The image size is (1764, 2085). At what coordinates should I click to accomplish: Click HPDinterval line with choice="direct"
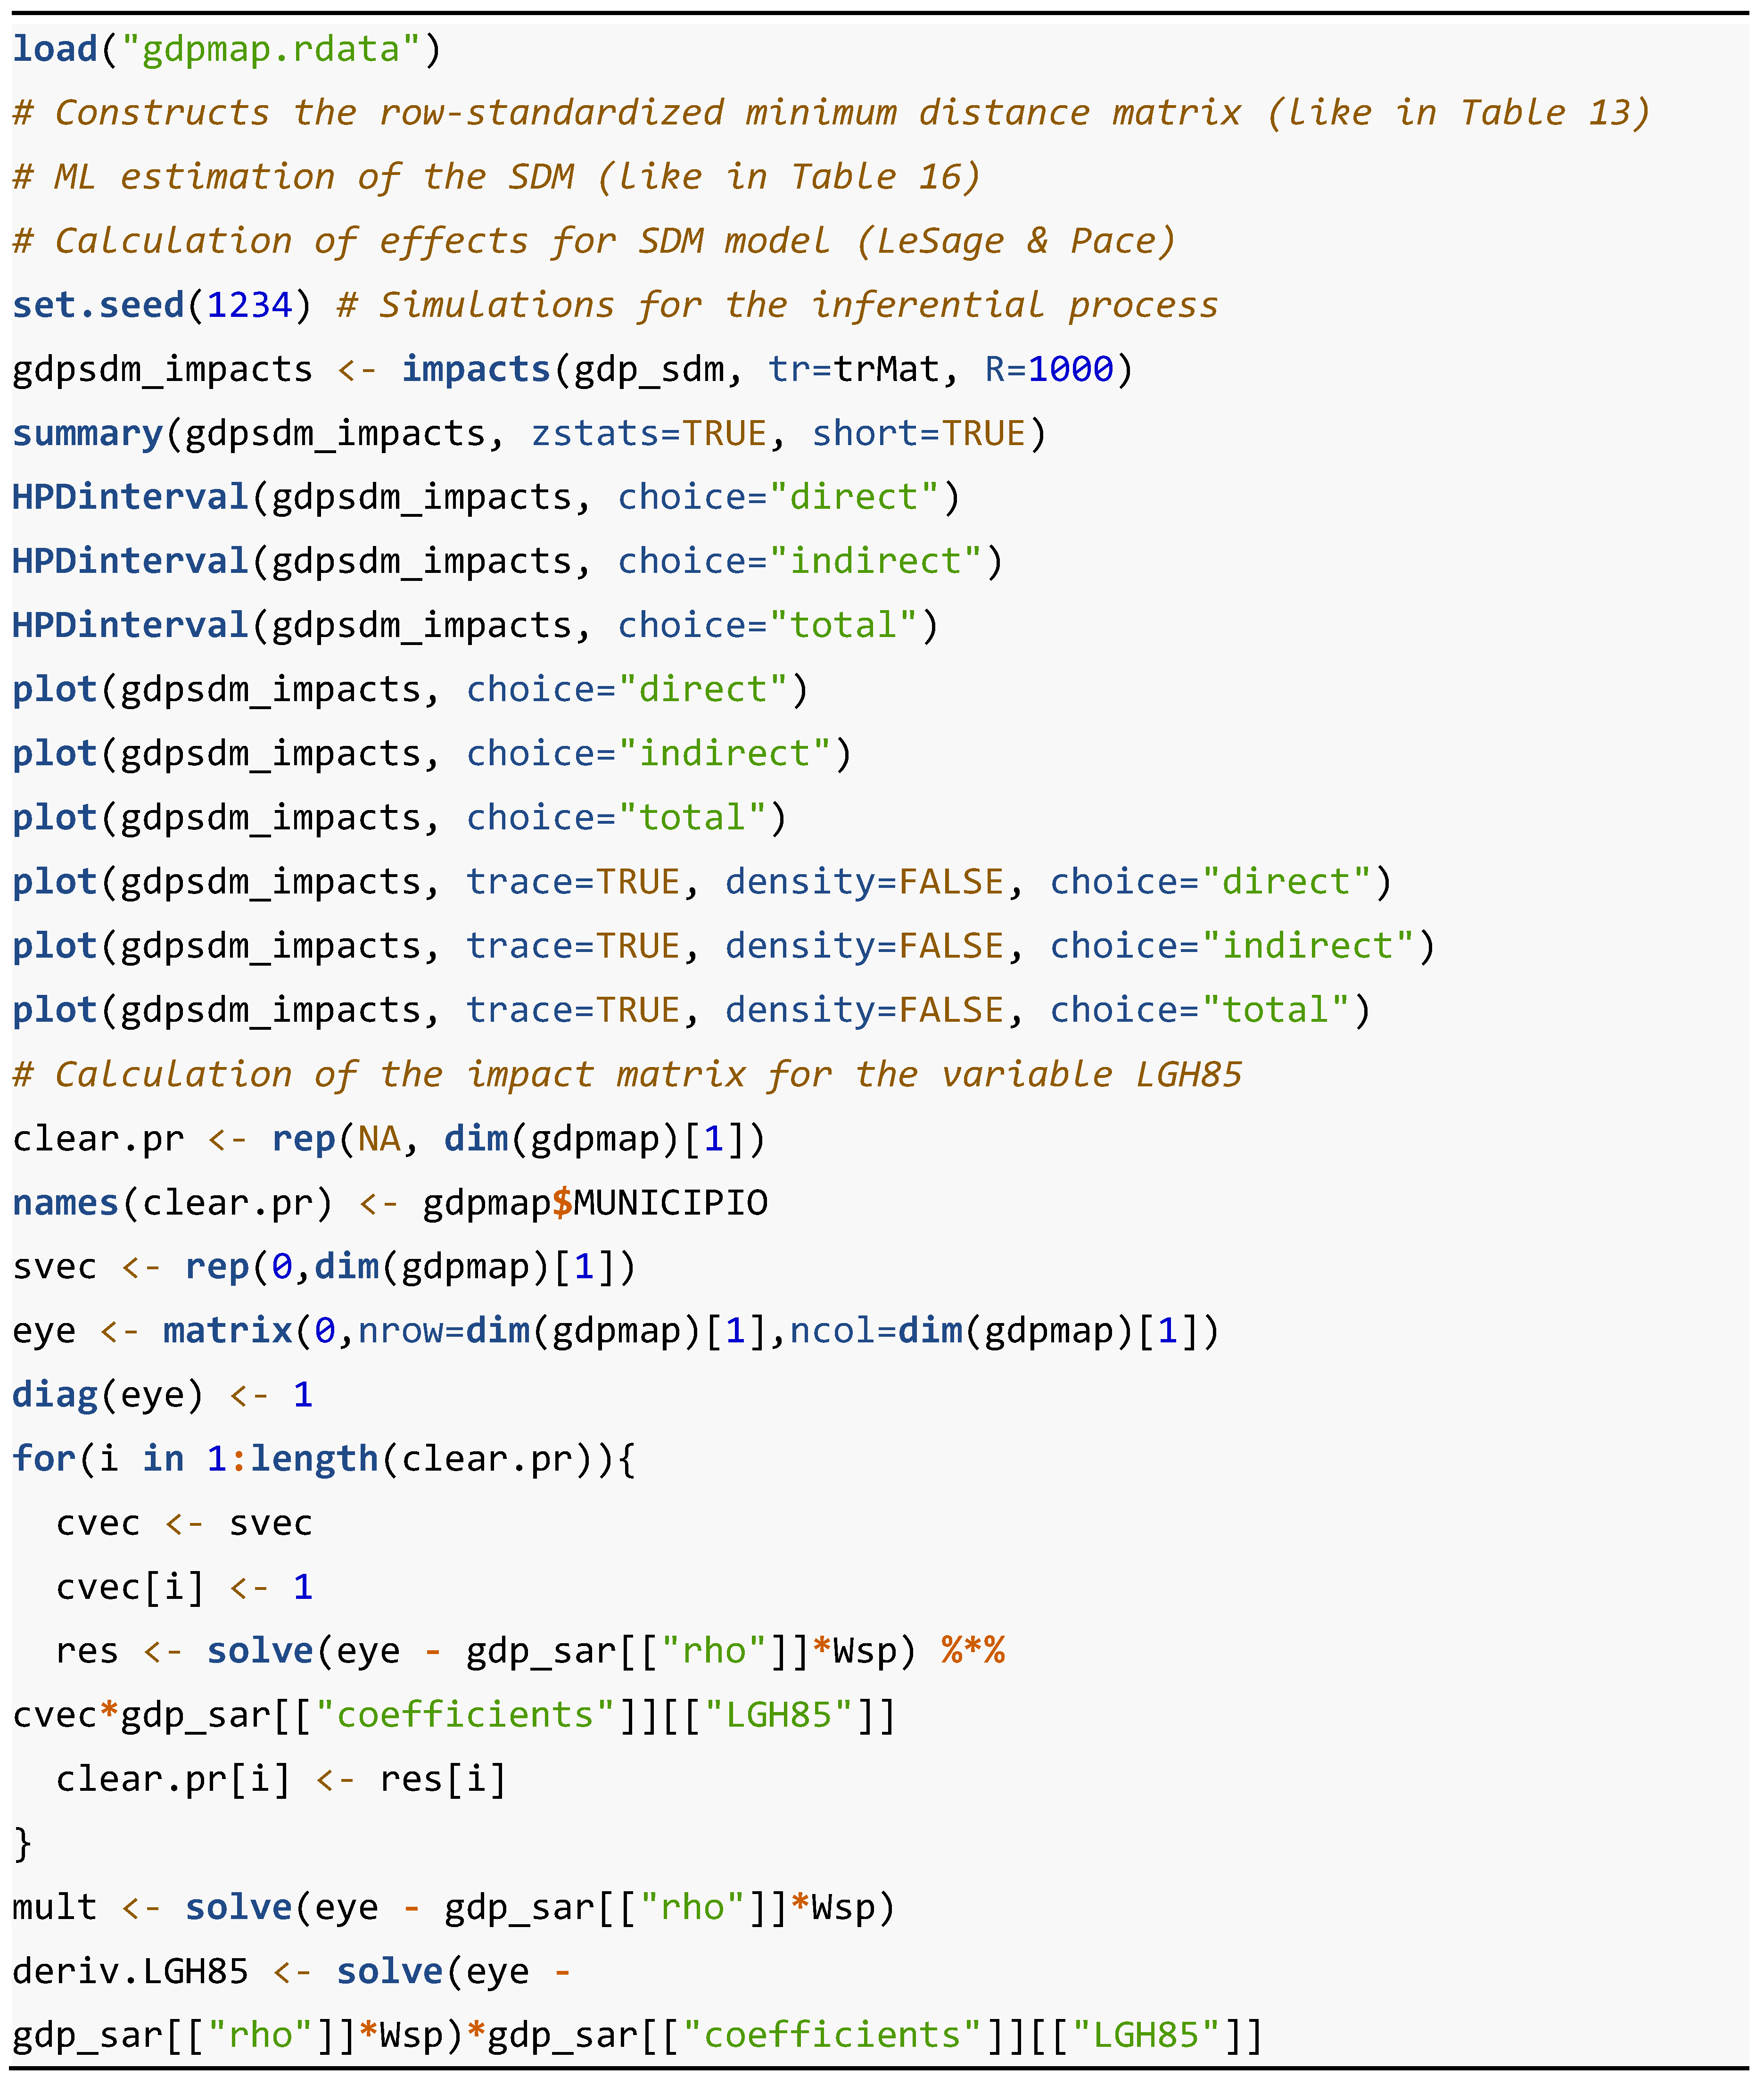[x=486, y=497]
